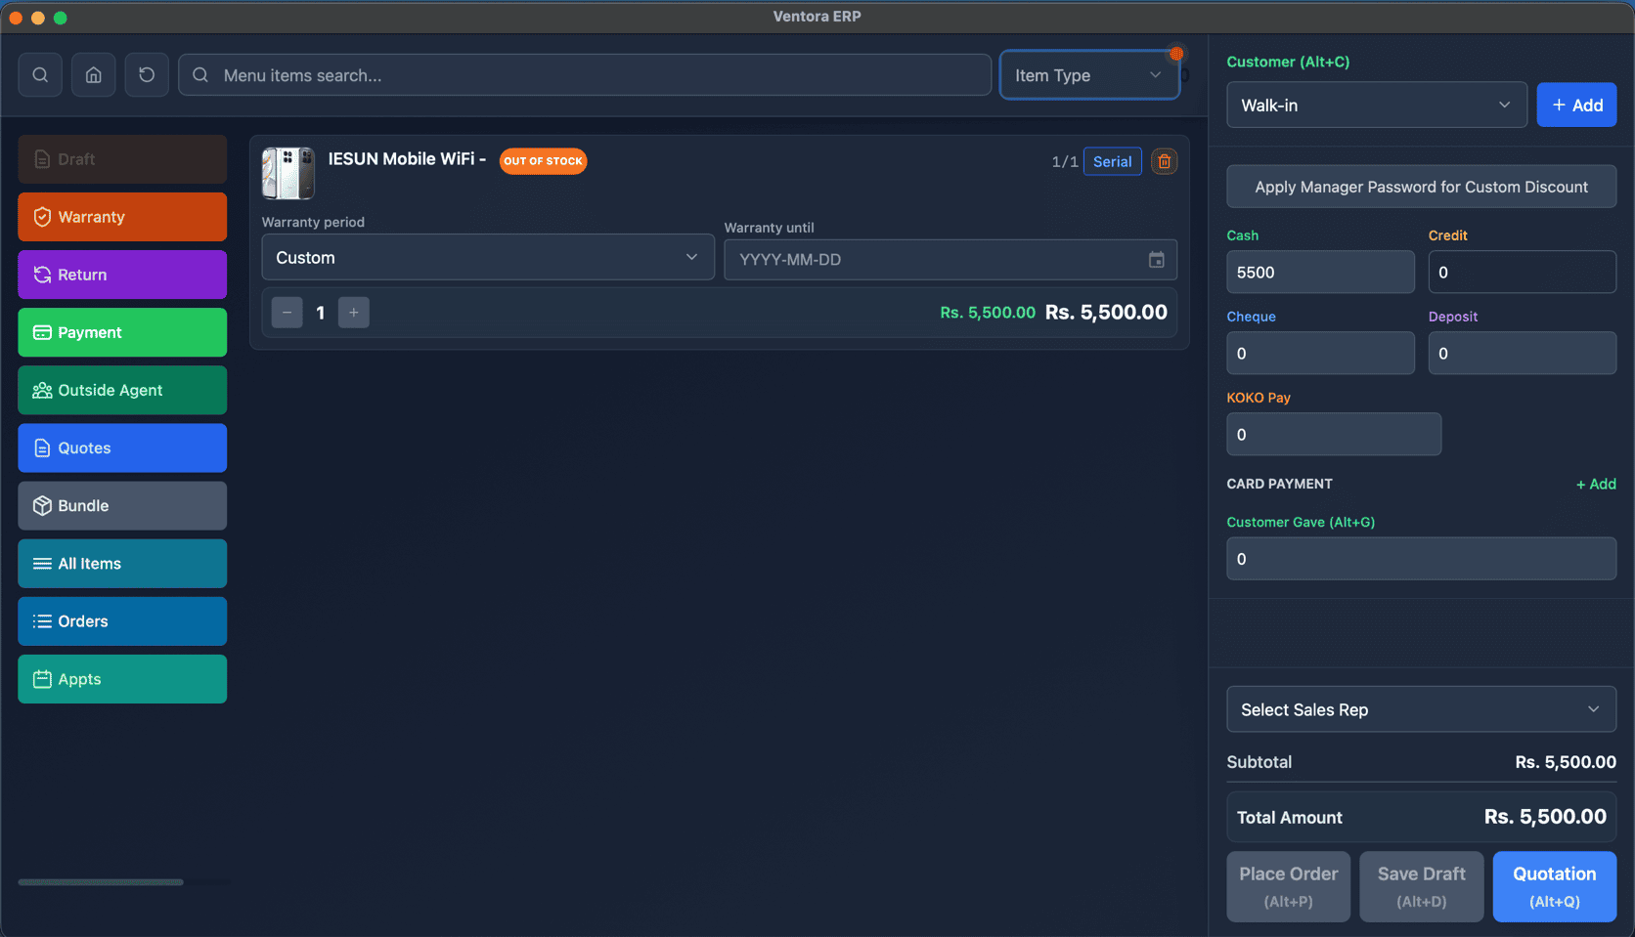This screenshot has height=937, width=1635.
Task: Decrease item quantity with minus button
Action: [x=287, y=313]
